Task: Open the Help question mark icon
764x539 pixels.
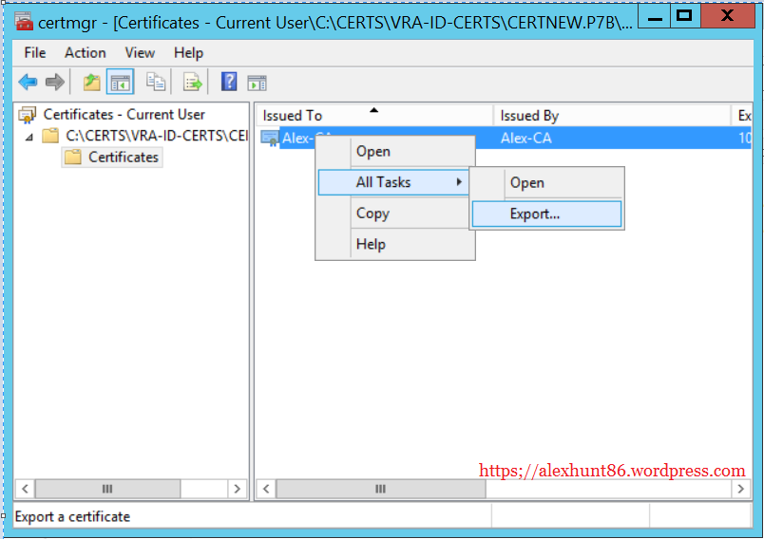Action: (x=229, y=83)
